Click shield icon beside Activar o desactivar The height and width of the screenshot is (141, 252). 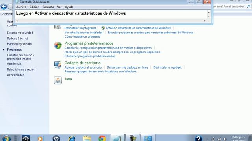coord(103,28)
